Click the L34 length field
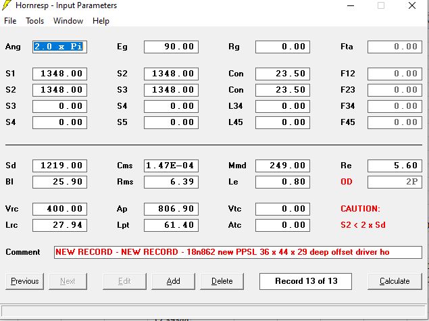This screenshot has height=321, width=429. click(282, 106)
